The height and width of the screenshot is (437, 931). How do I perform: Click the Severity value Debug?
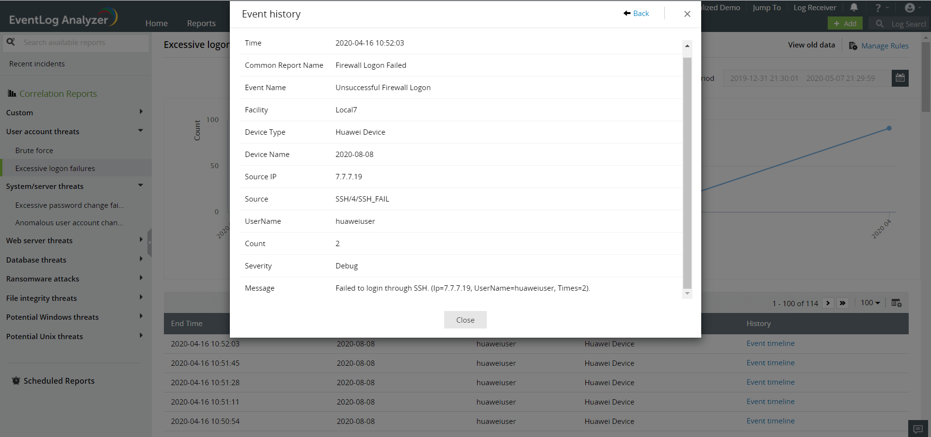tap(347, 266)
